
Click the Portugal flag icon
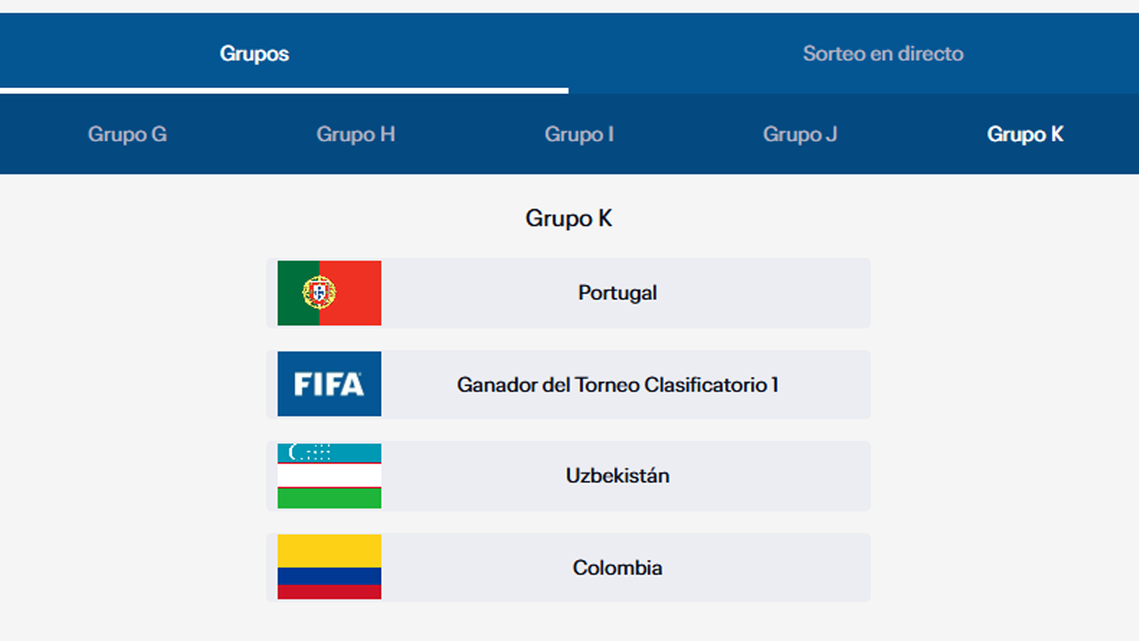(x=329, y=293)
